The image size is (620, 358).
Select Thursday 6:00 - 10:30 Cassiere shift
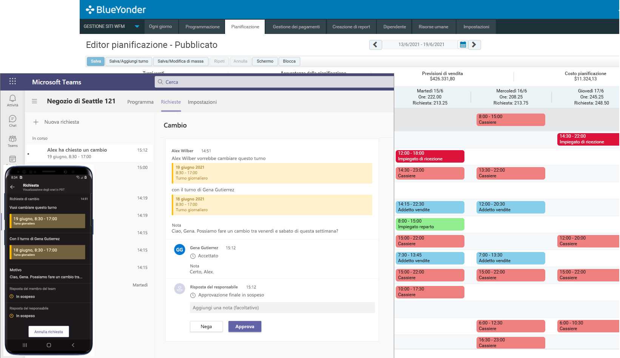(588, 326)
